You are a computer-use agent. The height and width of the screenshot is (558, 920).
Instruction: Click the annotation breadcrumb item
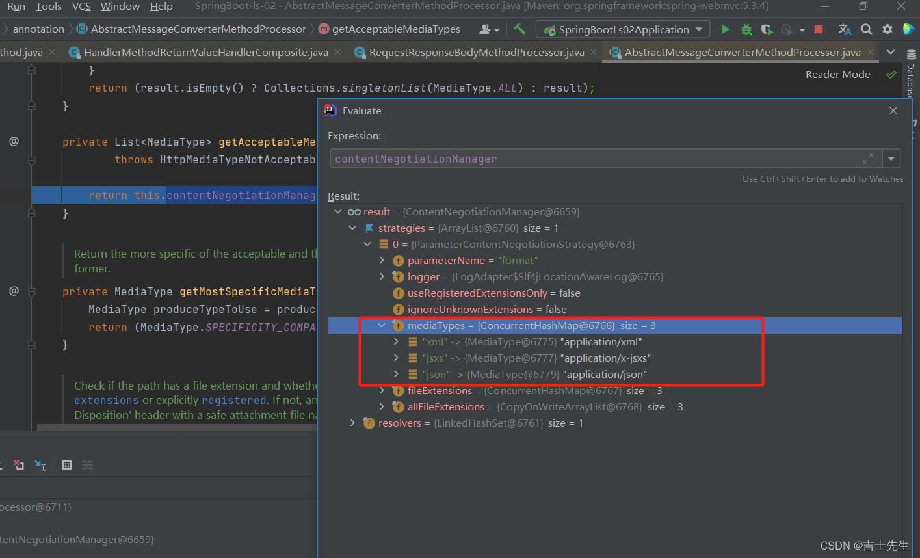coord(38,29)
